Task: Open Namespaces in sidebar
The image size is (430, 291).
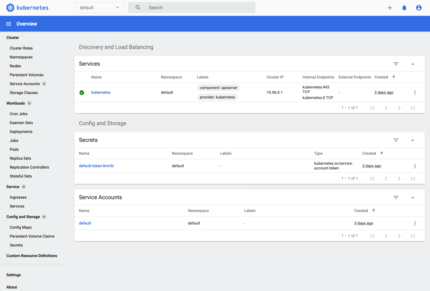Action: (x=21, y=57)
